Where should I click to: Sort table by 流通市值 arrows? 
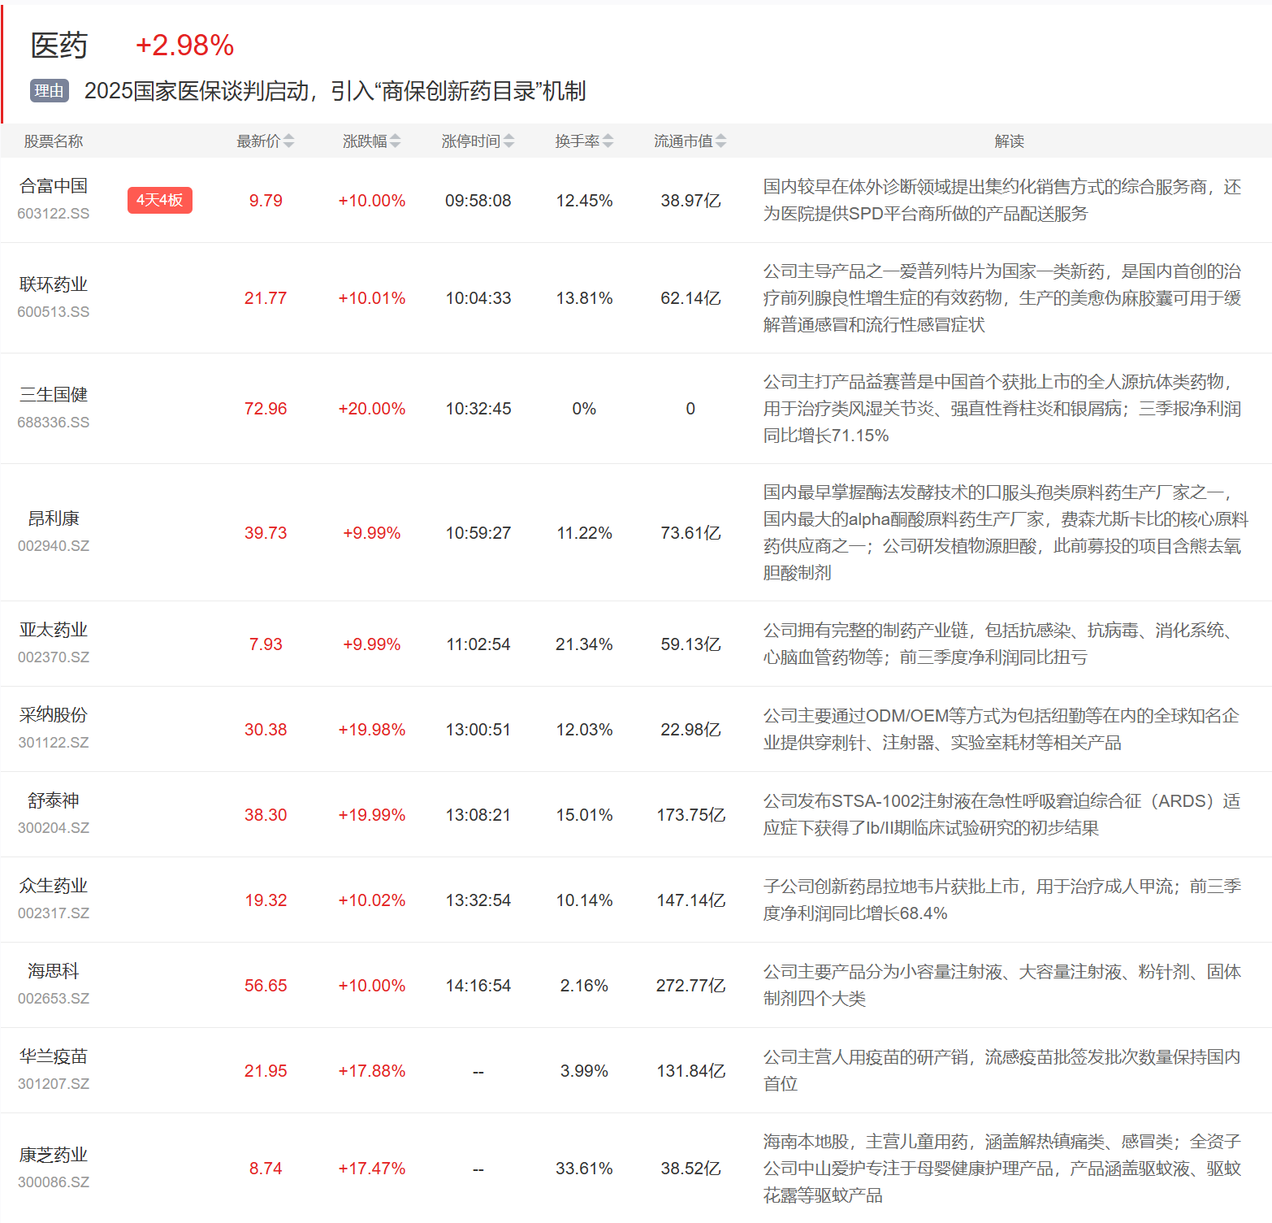720,141
